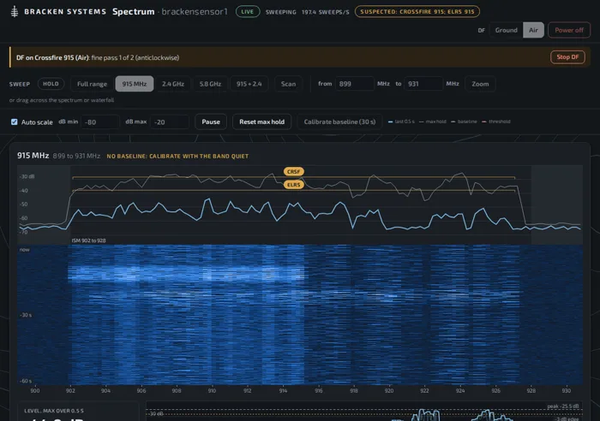Select the 915 + 2.4 sweep preset

click(x=249, y=84)
